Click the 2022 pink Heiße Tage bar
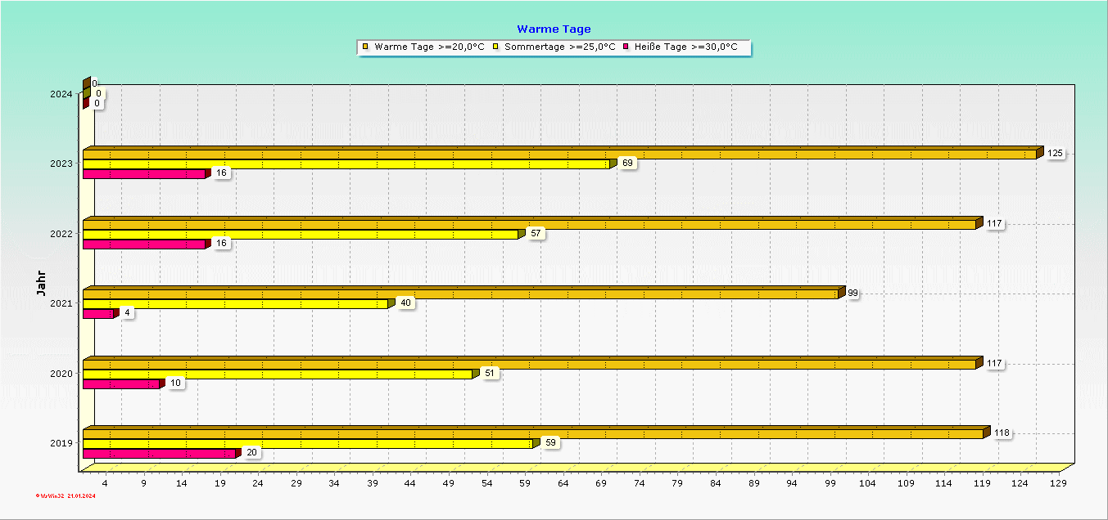This screenshot has width=1108, height=520. click(144, 244)
